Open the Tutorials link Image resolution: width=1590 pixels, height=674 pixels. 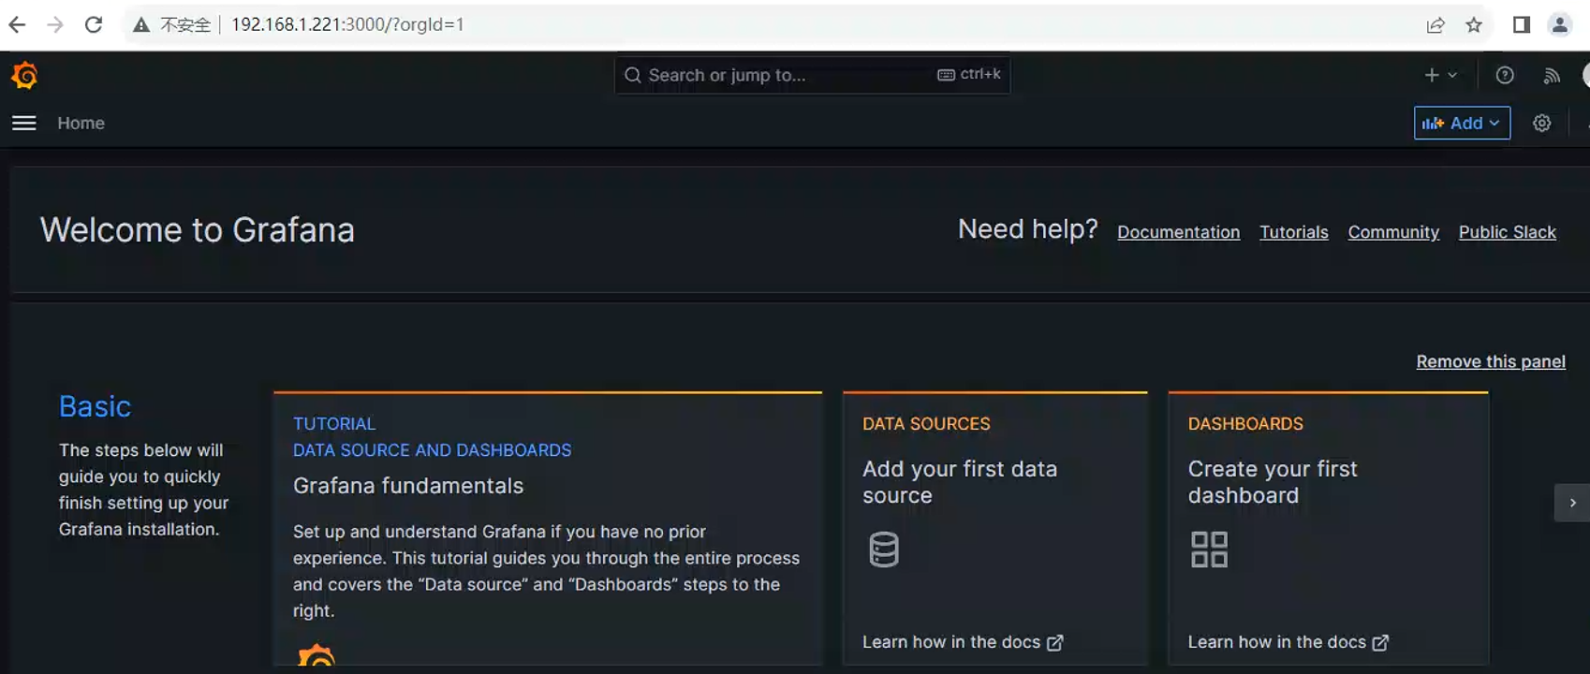point(1294,232)
